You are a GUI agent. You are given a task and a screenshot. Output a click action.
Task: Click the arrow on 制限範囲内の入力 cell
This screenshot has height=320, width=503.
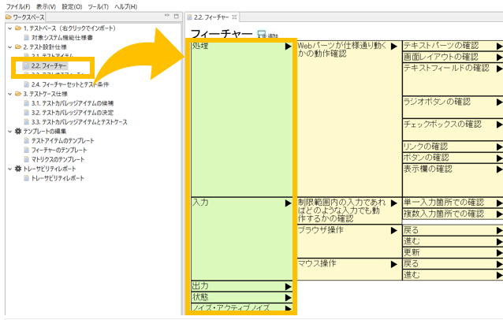tap(394, 203)
